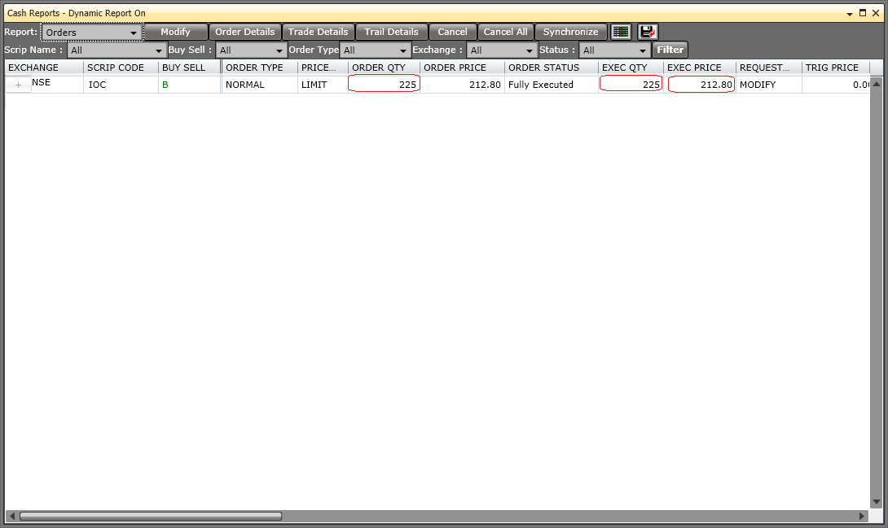Click the Fully Executed status cell
888x528 pixels.
tap(551, 85)
